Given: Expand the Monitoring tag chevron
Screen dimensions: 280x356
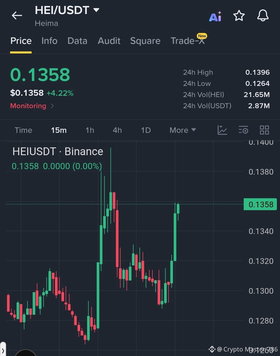Looking at the screenshot, I should tap(52, 106).
